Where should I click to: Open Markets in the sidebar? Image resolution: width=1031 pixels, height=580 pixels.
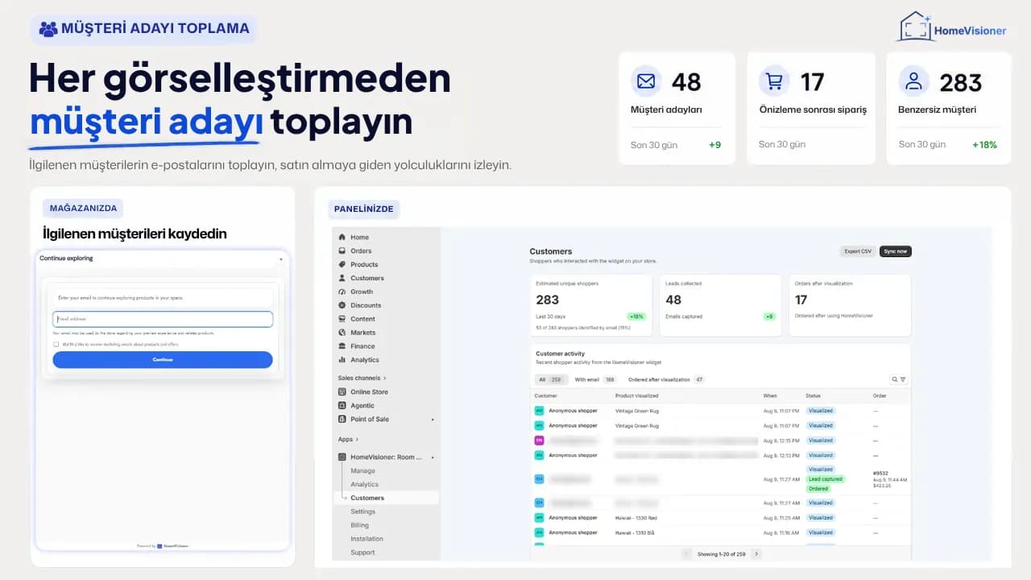(x=357, y=333)
